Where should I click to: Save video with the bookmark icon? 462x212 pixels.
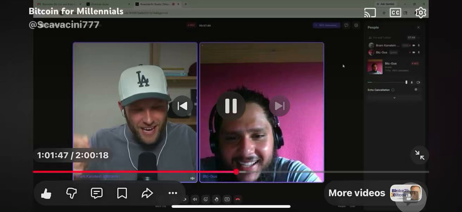[x=122, y=193]
